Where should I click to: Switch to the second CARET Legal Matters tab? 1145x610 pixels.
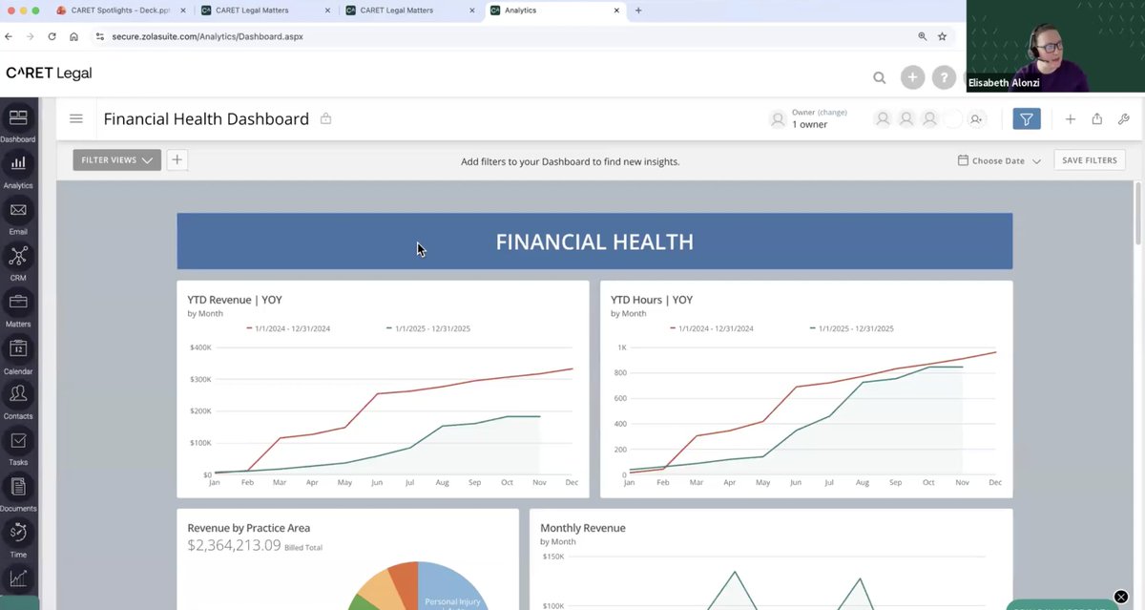[410, 11]
